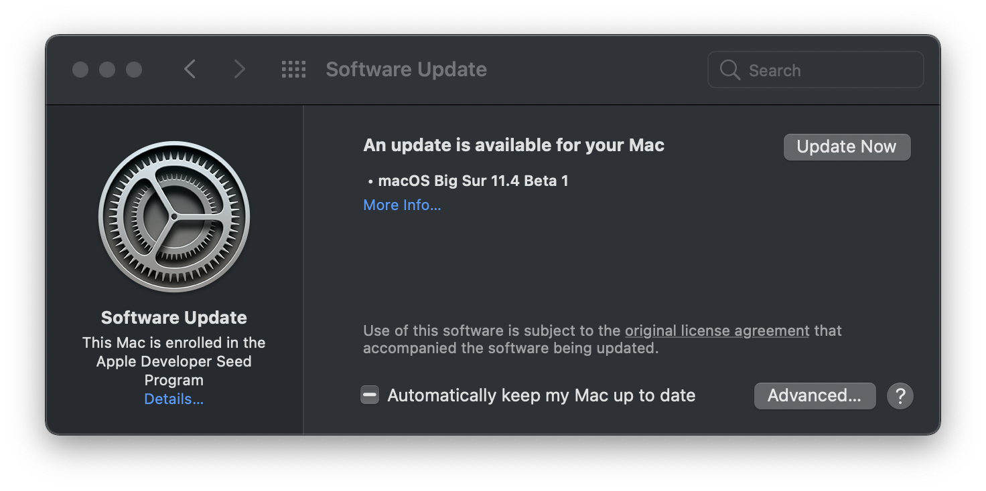Click the An update is available heading
Screen dimensions: 986x491
click(514, 145)
